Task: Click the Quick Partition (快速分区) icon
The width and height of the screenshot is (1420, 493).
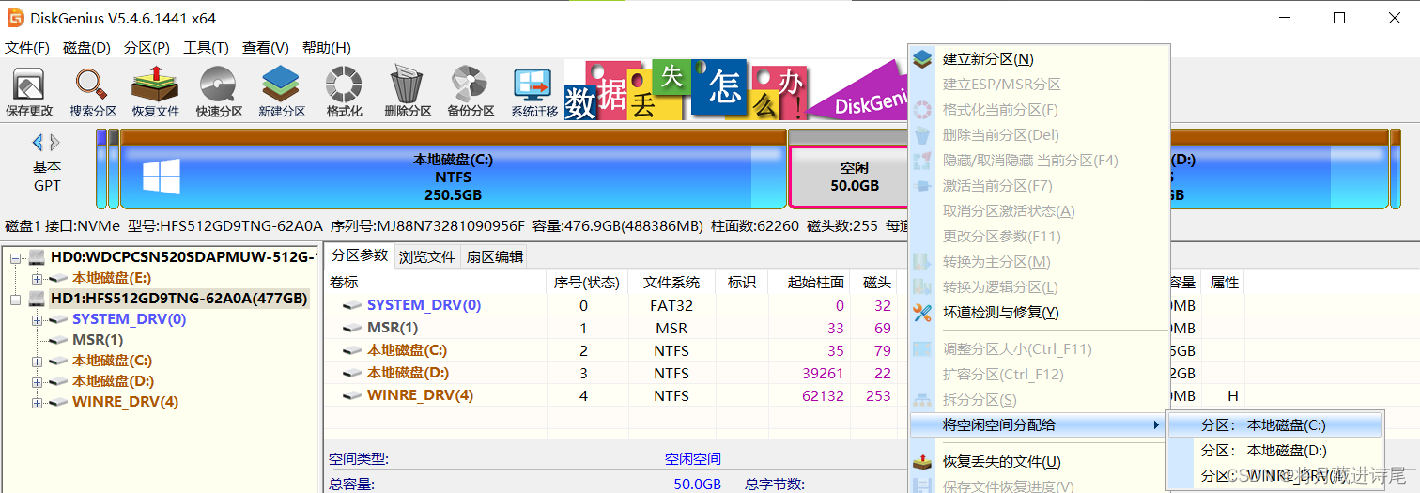Action: pyautogui.click(x=219, y=92)
